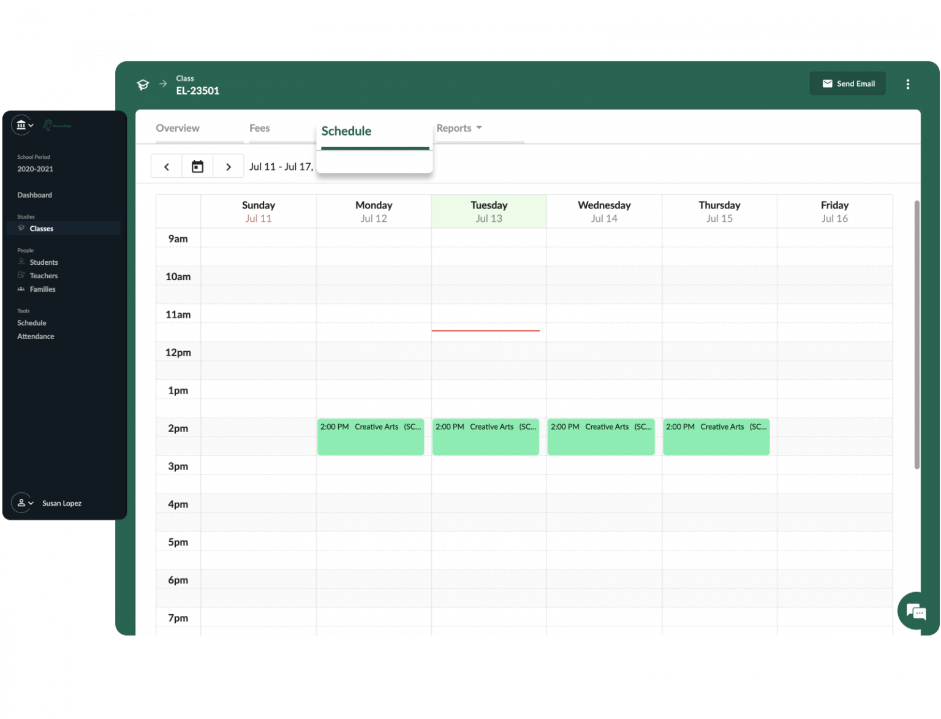Switch to the Fees tab
941x719 pixels.
click(259, 127)
